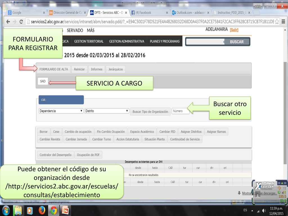288x216 pixels.
Task: Open GESTION TERRITORIAL menu
Action: [89, 41]
